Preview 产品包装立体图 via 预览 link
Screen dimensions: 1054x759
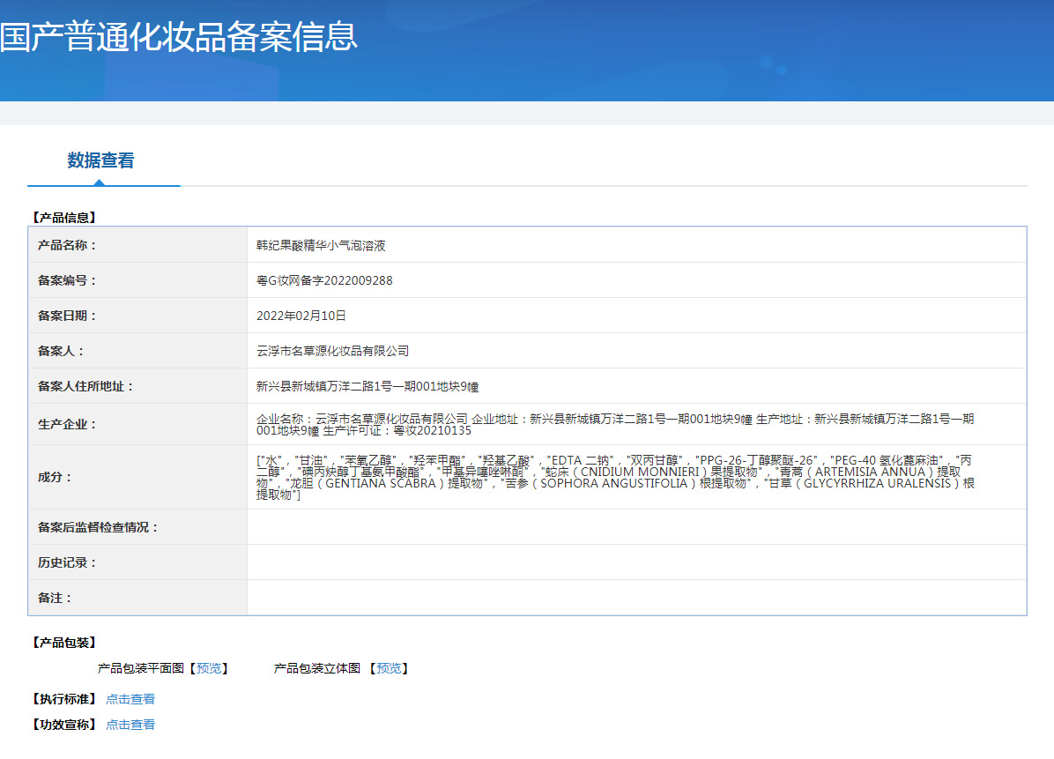click(389, 668)
